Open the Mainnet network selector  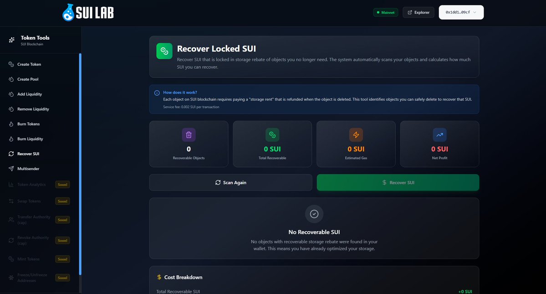386,12
